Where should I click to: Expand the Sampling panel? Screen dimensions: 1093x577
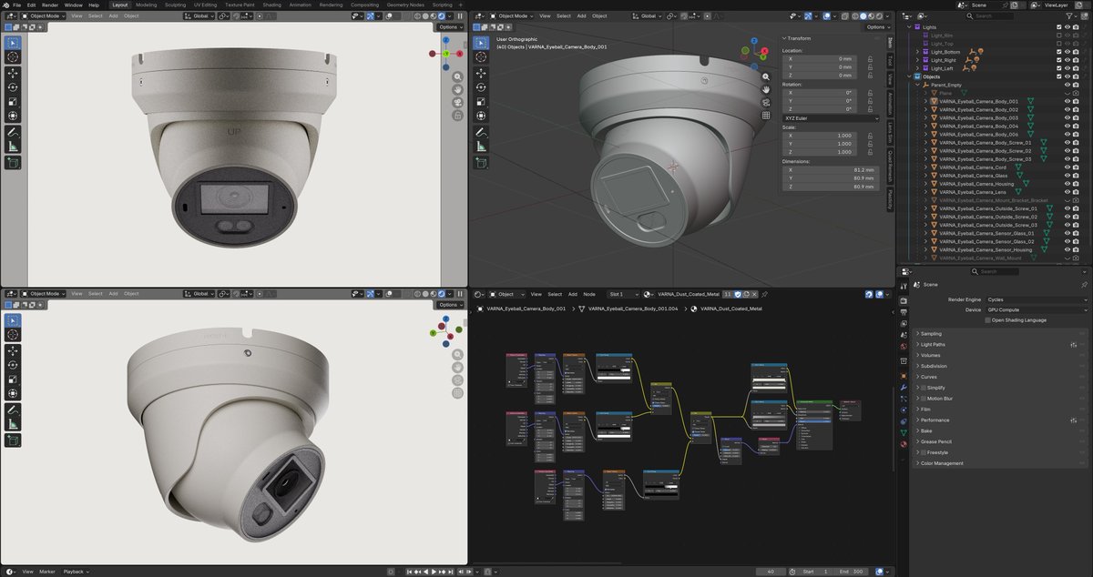930,334
